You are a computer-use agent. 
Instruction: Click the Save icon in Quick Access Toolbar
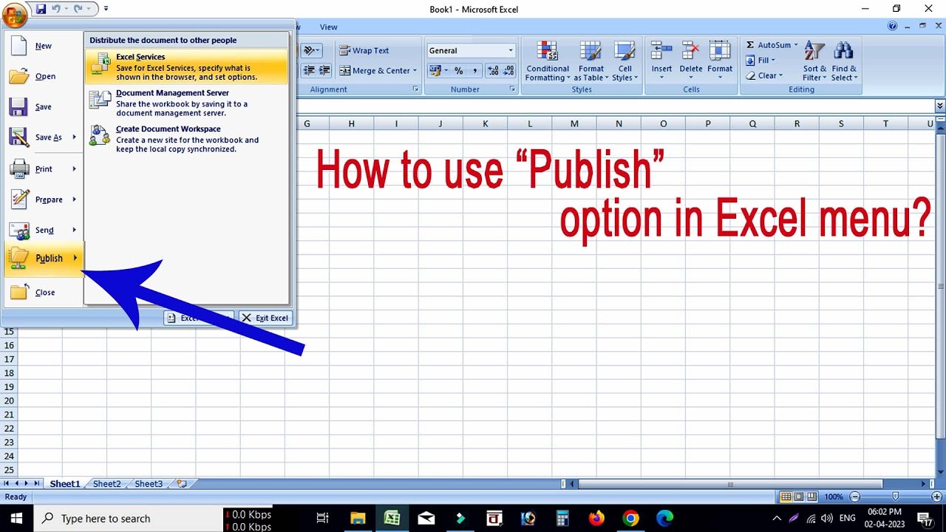pyautogui.click(x=41, y=9)
